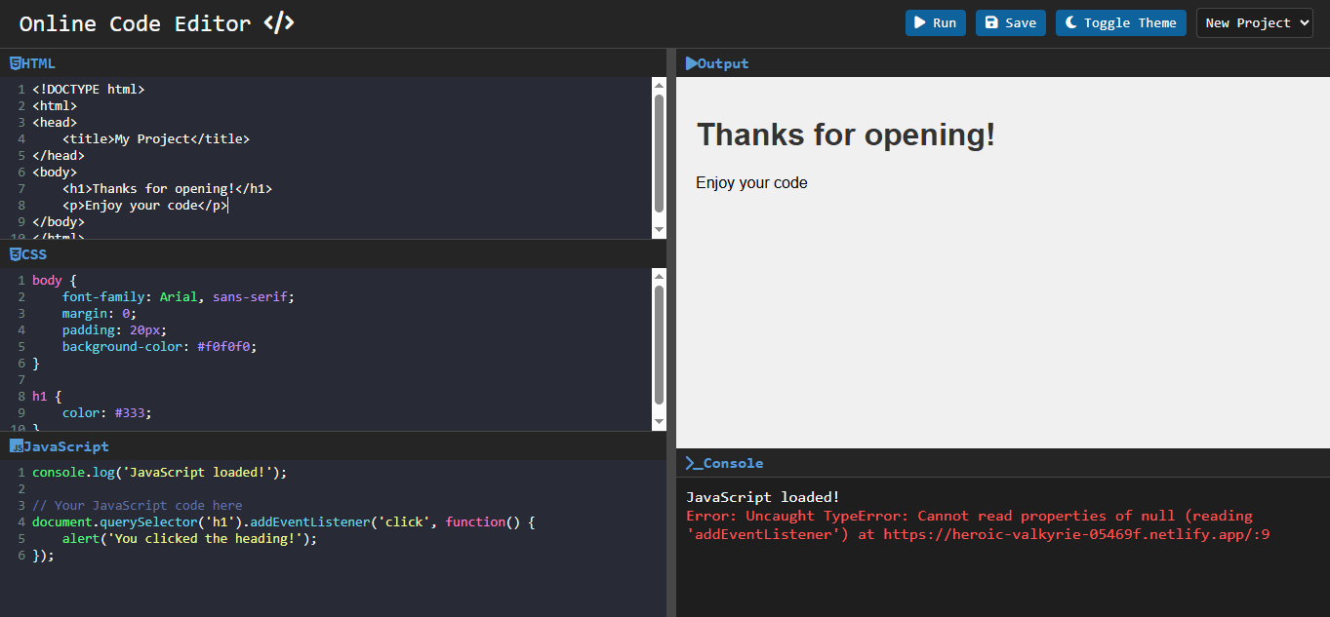Click the margin: 0; CSS line
The height and width of the screenshot is (617, 1330).
100,313
